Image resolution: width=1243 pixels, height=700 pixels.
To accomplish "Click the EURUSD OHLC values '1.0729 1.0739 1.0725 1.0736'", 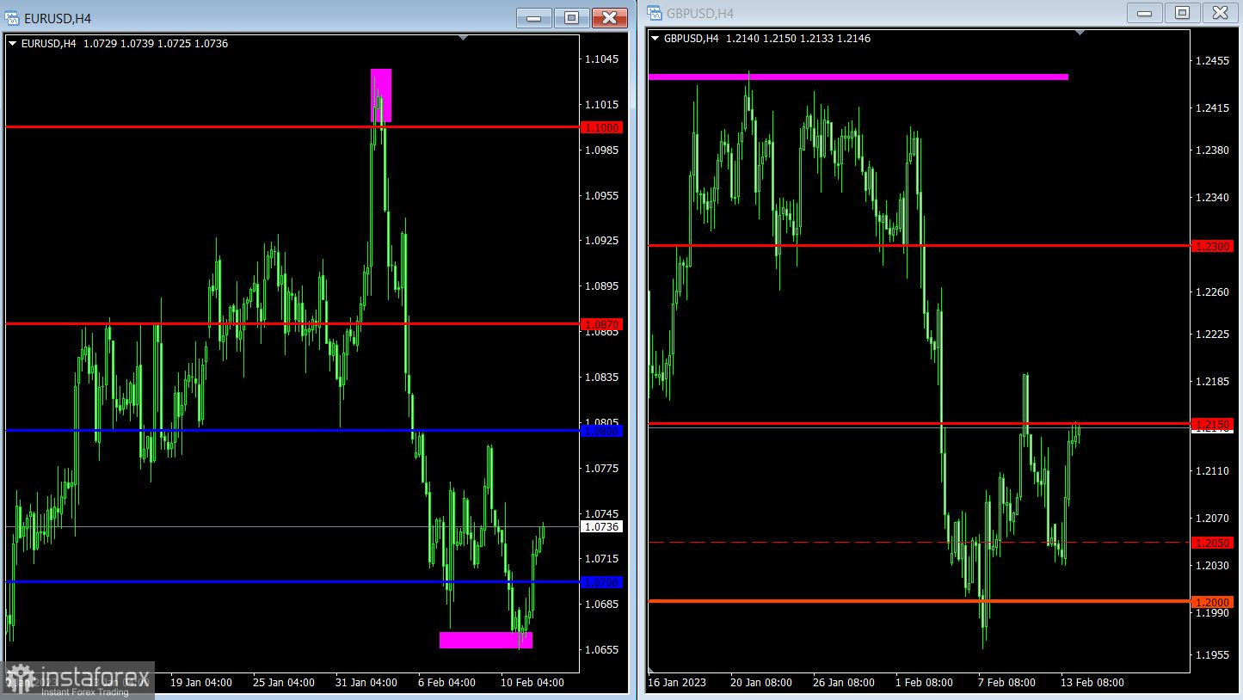I will coord(156,44).
